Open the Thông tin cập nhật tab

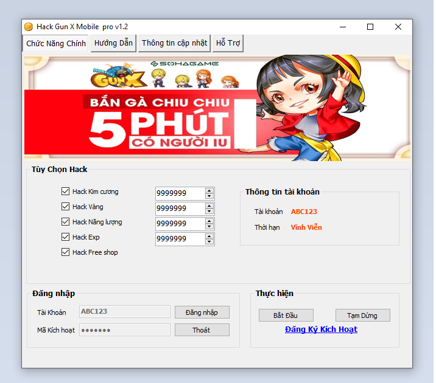click(x=174, y=43)
